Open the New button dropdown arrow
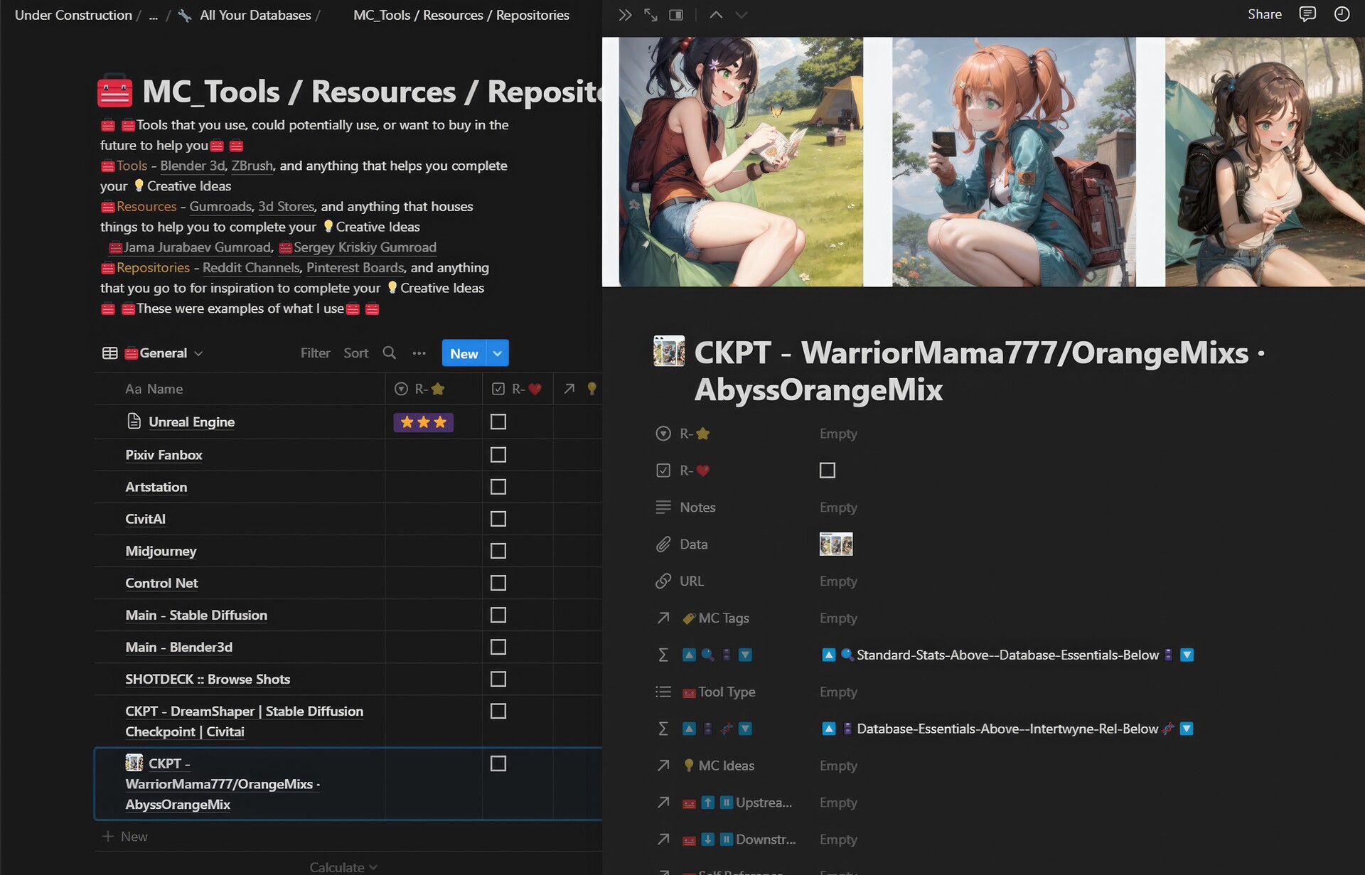 tap(498, 353)
